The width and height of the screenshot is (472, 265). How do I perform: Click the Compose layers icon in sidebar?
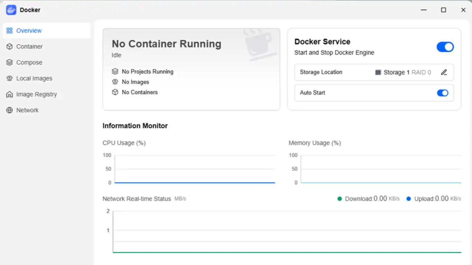[9, 62]
